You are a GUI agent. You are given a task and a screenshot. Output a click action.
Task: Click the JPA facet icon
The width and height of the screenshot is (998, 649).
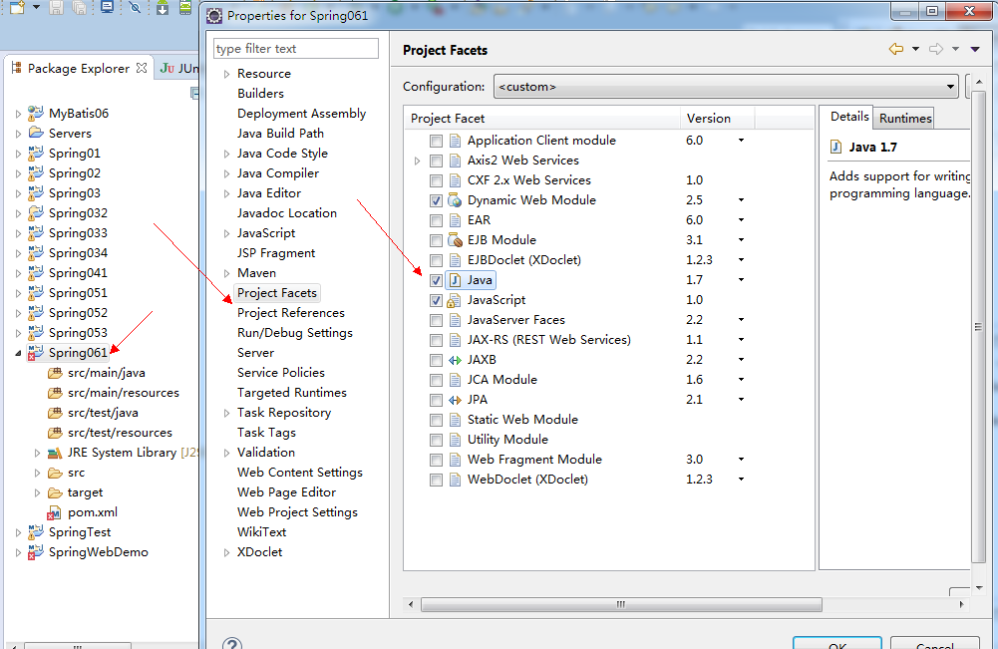pyautogui.click(x=455, y=400)
